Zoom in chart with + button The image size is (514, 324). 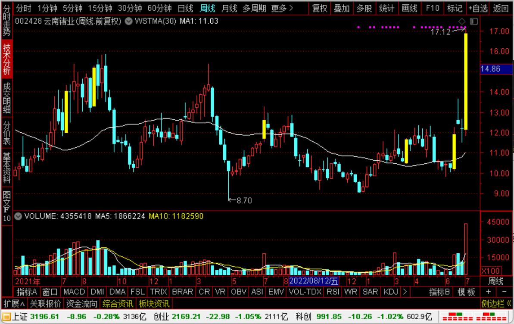click(489, 292)
